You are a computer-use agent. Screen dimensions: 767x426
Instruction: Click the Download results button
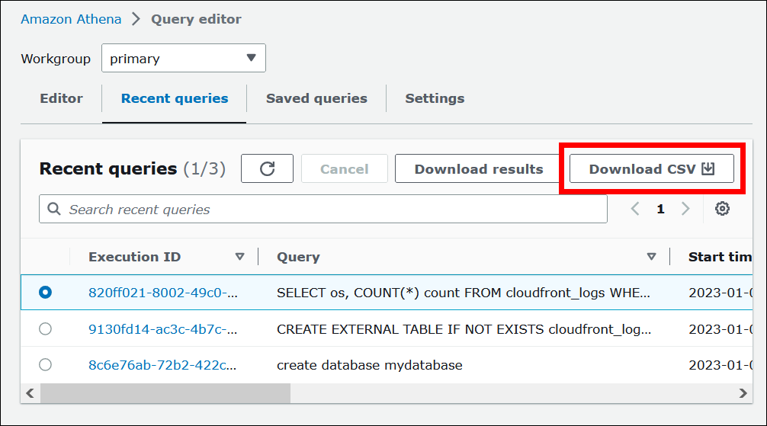[x=478, y=169]
